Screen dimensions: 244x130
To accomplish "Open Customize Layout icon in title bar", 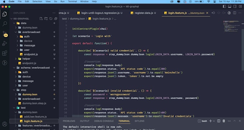I will click(x=240, y=6).
